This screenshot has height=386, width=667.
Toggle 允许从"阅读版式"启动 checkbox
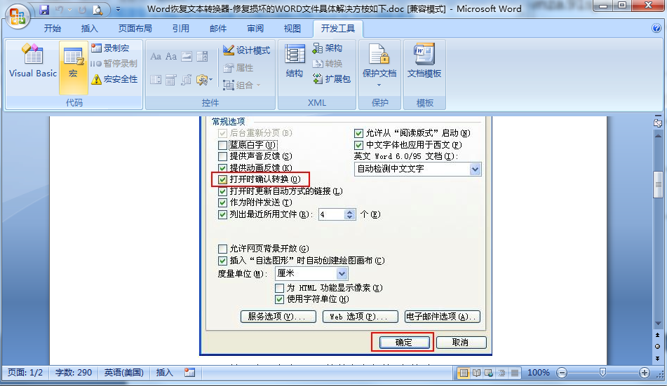coord(358,134)
